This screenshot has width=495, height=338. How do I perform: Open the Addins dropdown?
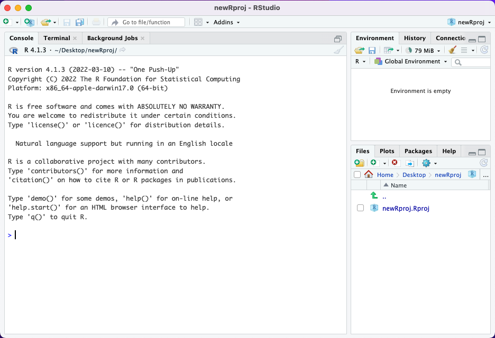point(226,22)
